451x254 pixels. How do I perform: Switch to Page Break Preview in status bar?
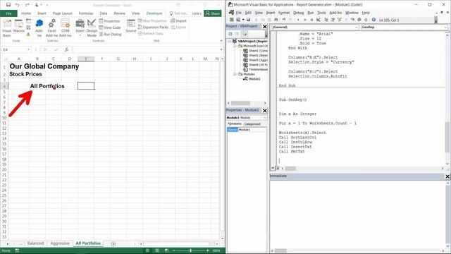click(x=166, y=250)
